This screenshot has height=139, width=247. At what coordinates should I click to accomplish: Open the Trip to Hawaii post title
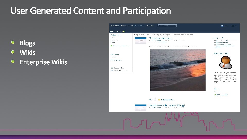(160, 38)
